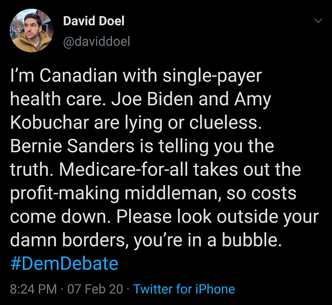This screenshot has width=332, height=305.
Task: Expand the tweet options chevron
Action: [x=318, y=21]
